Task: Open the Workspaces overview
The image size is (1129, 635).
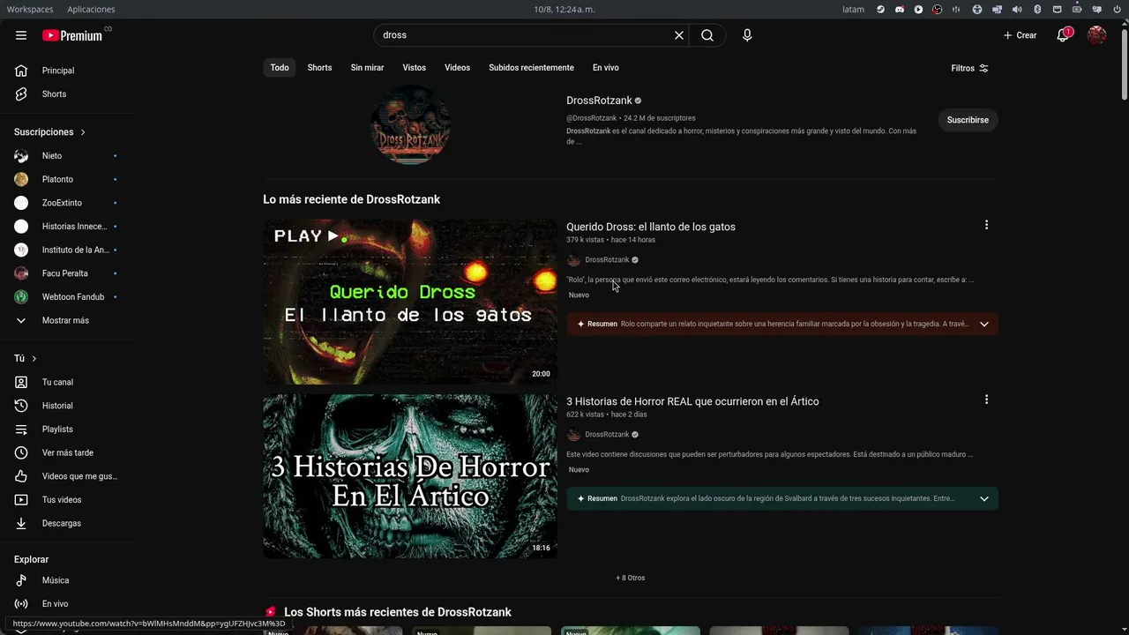Action: coord(30,10)
